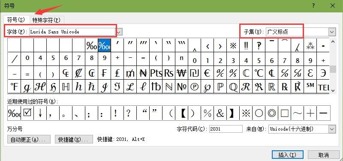Click the Lucida Sans Unicode font field

point(72,32)
